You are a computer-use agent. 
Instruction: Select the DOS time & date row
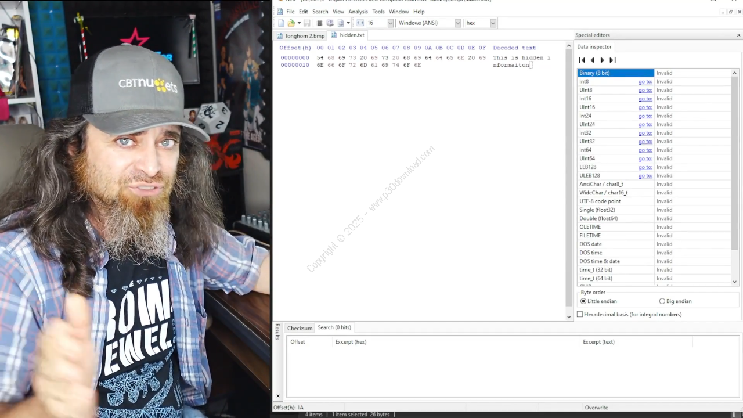point(654,261)
